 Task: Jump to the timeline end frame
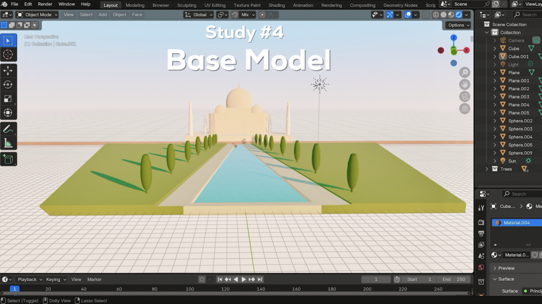coord(260,279)
